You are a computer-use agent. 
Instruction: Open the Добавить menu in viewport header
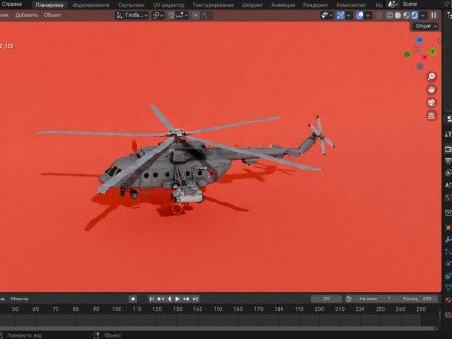(26, 15)
